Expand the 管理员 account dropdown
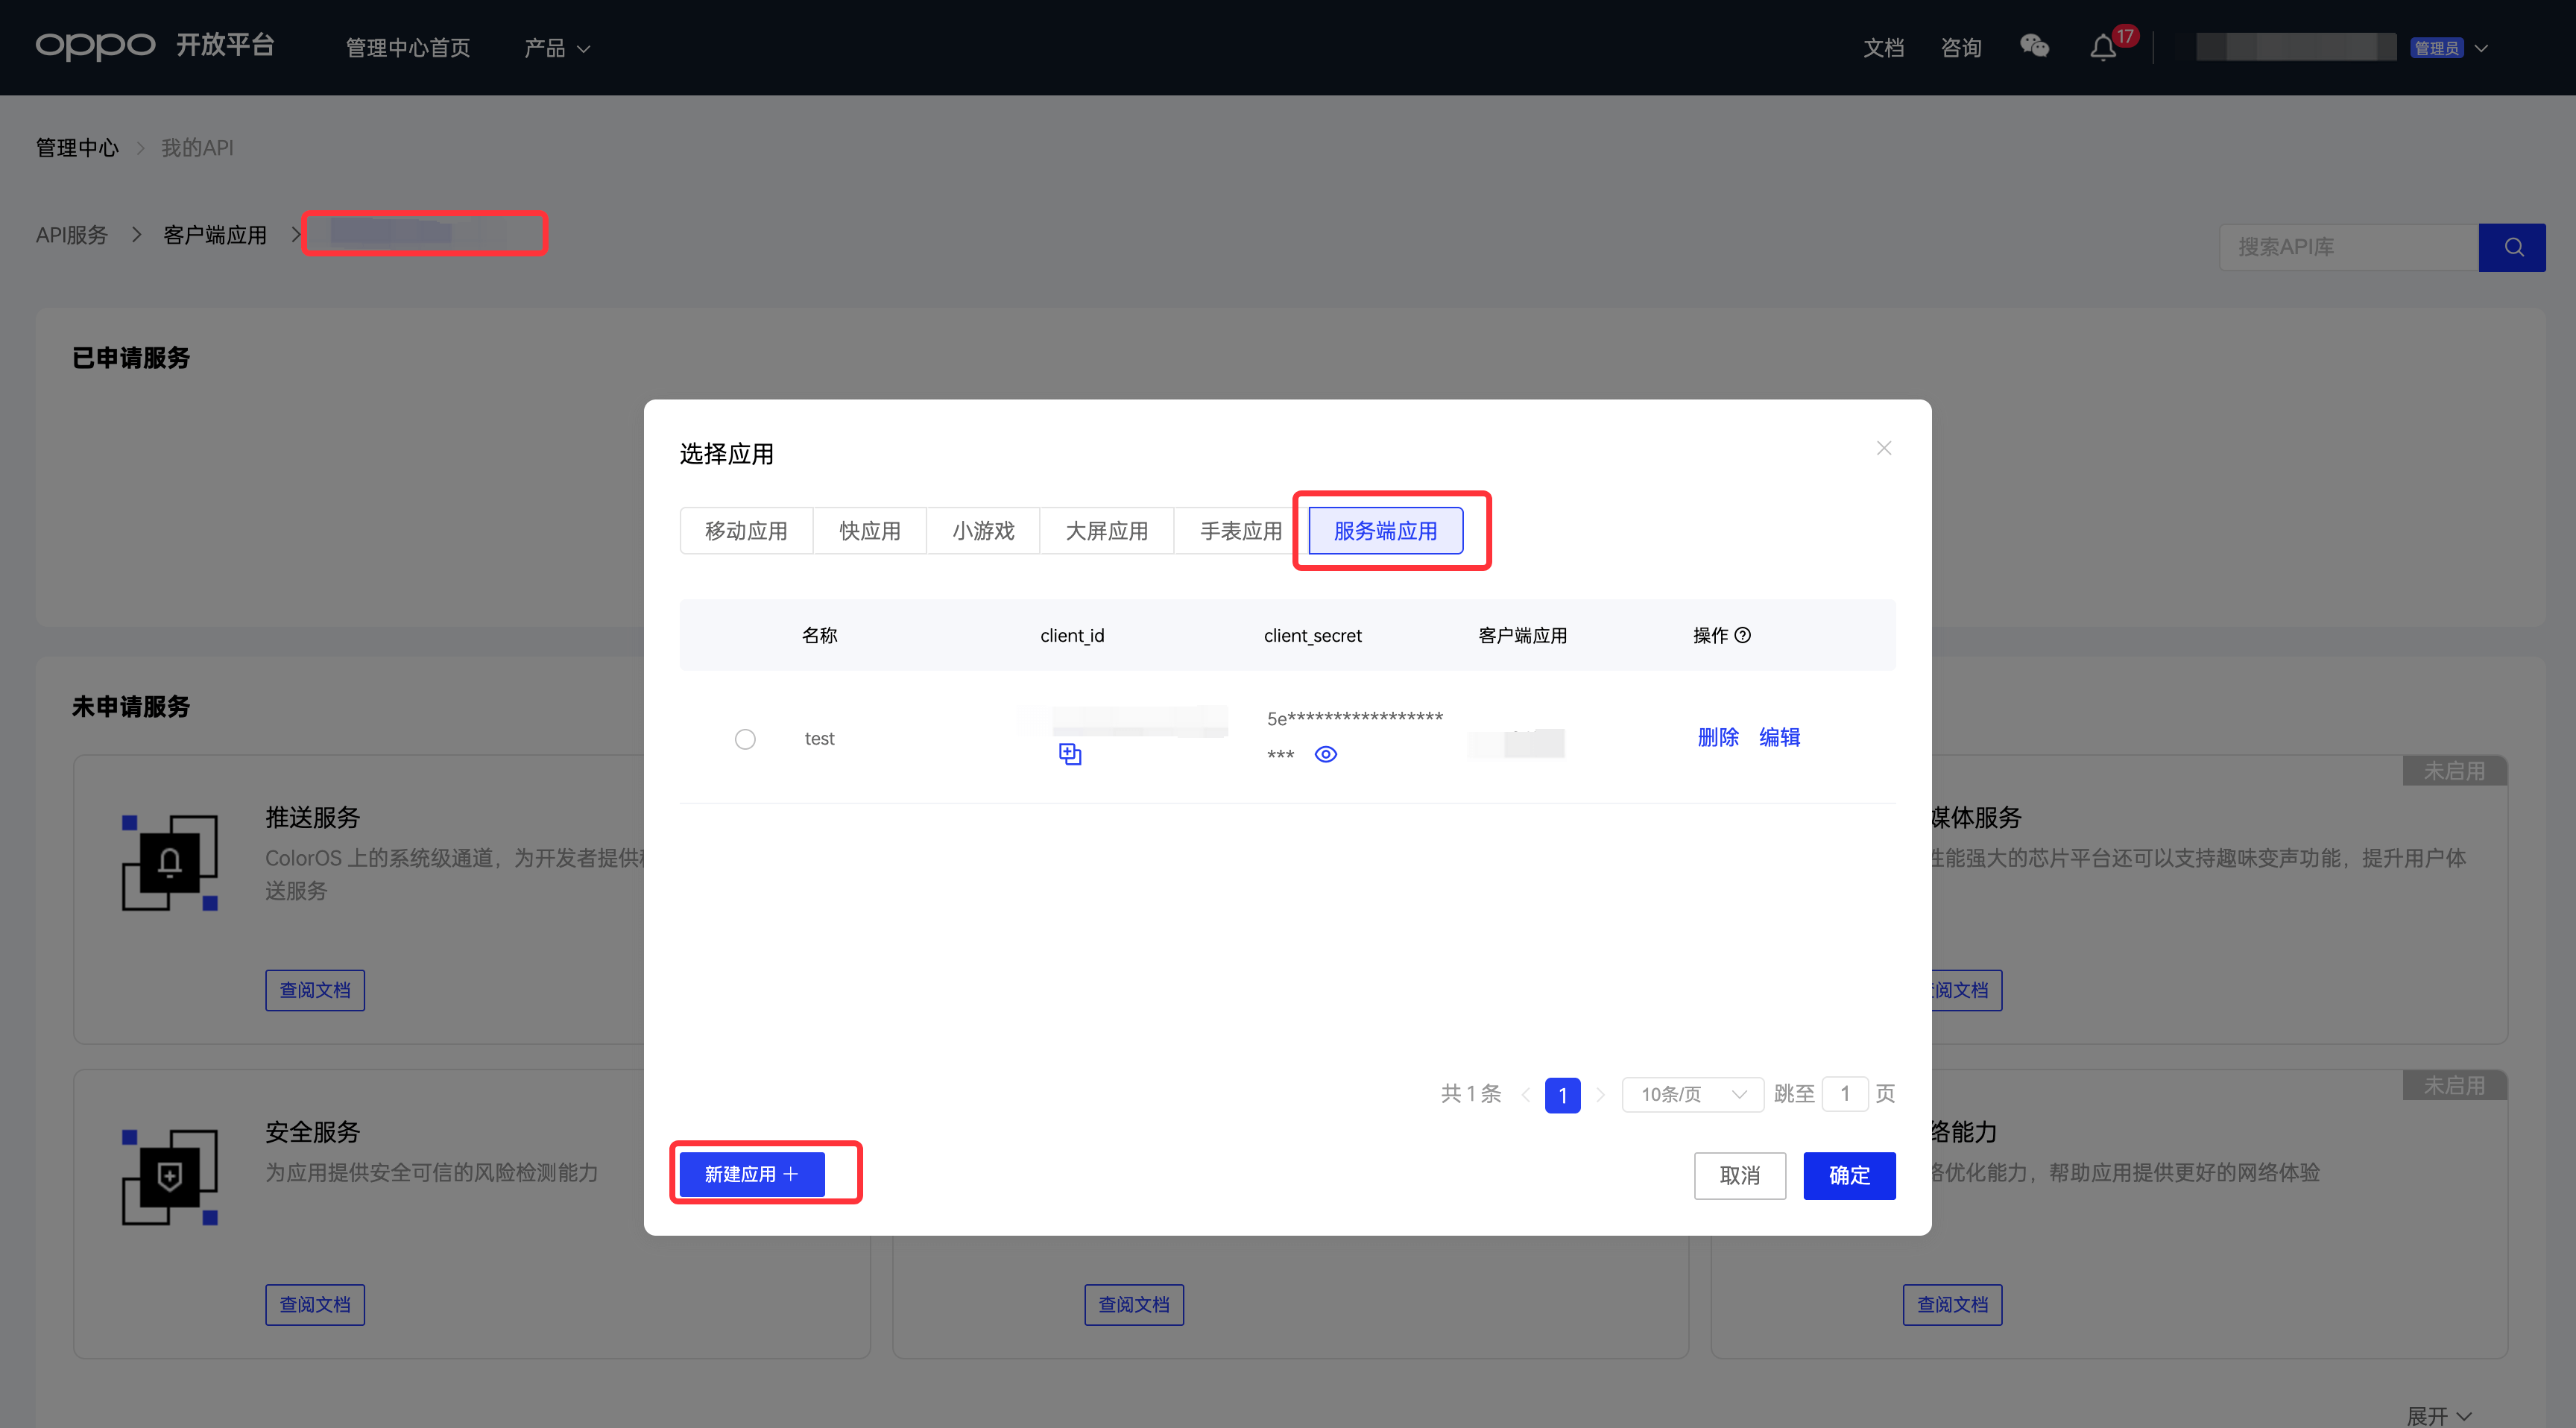2576x1428 pixels. click(x=2481, y=48)
